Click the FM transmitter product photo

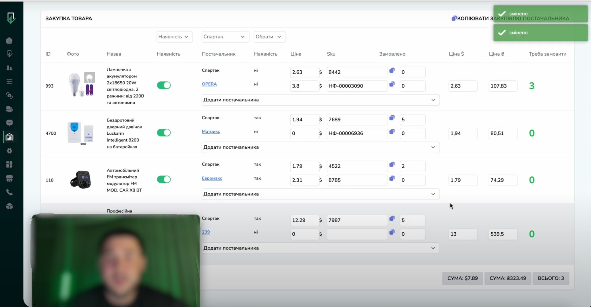81,180
